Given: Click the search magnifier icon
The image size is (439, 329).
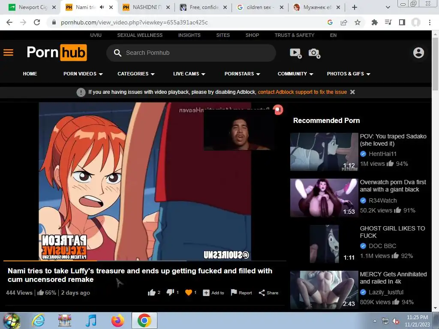Looking at the screenshot, I should tap(117, 53).
